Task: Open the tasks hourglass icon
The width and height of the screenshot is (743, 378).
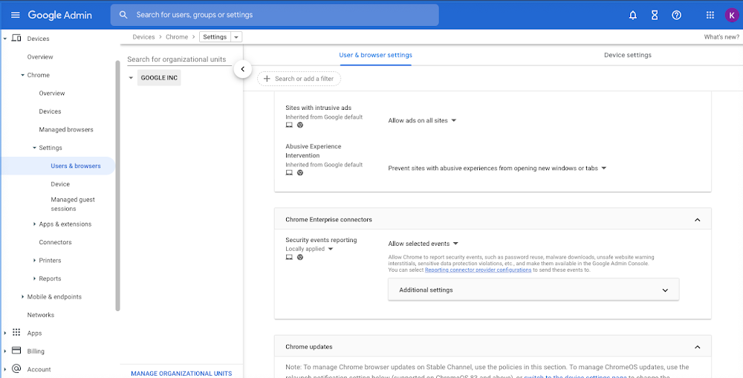Action: (x=655, y=15)
